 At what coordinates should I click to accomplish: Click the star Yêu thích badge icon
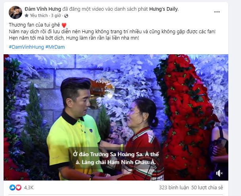(x=27, y=15)
